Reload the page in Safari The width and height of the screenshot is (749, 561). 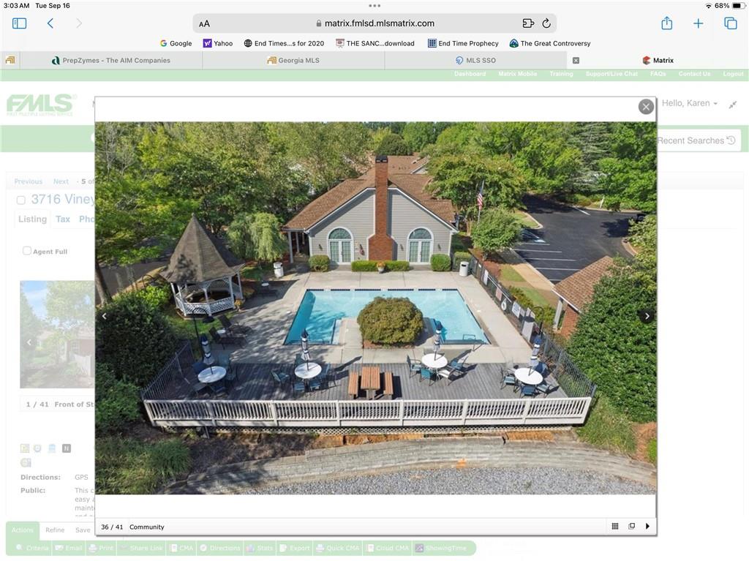pos(546,23)
